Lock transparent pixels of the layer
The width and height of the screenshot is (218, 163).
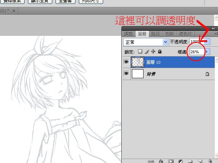140,51
